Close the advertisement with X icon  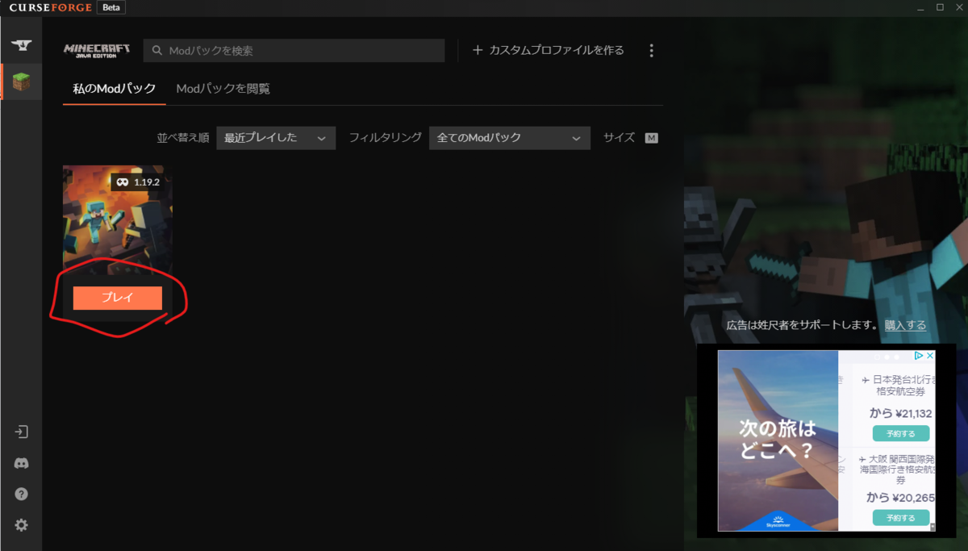pyautogui.click(x=929, y=356)
